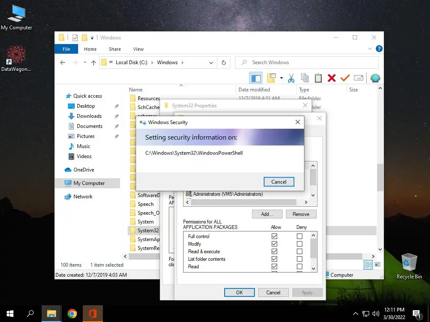Customize Quick Access Toolbar dropdown
The width and height of the screenshot is (430, 322).
[x=92, y=38]
